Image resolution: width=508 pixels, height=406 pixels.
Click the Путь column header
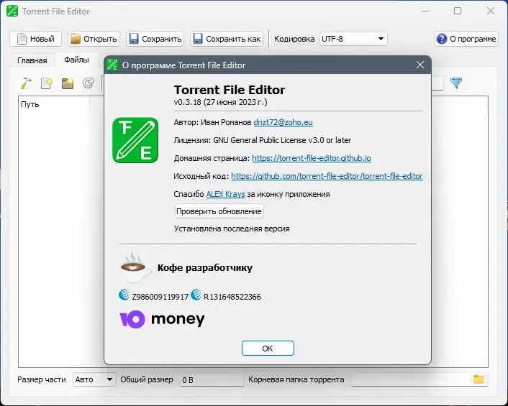pos(54,104)
